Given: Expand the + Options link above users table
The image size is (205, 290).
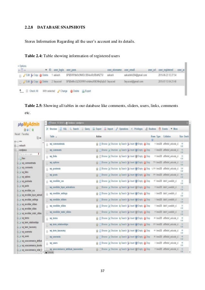Looking at the screenshot, I should 22,66.
